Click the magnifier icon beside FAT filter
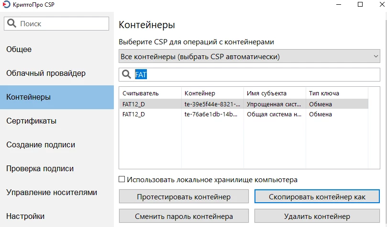387x227 pixels. (127, 74)
